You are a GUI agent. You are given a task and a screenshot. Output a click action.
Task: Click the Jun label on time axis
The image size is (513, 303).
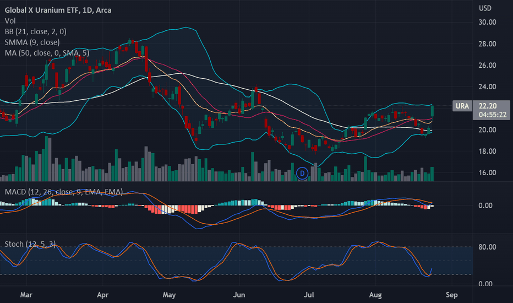(239, 295)
